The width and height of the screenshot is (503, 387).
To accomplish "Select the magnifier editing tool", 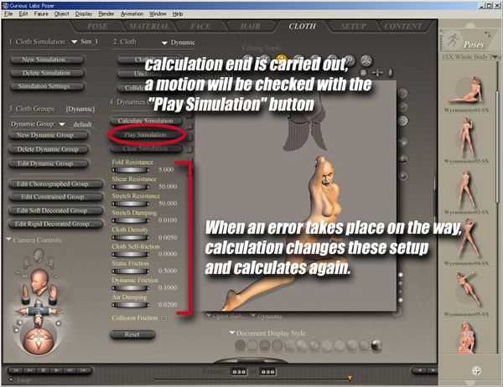I will click(350, 59).
